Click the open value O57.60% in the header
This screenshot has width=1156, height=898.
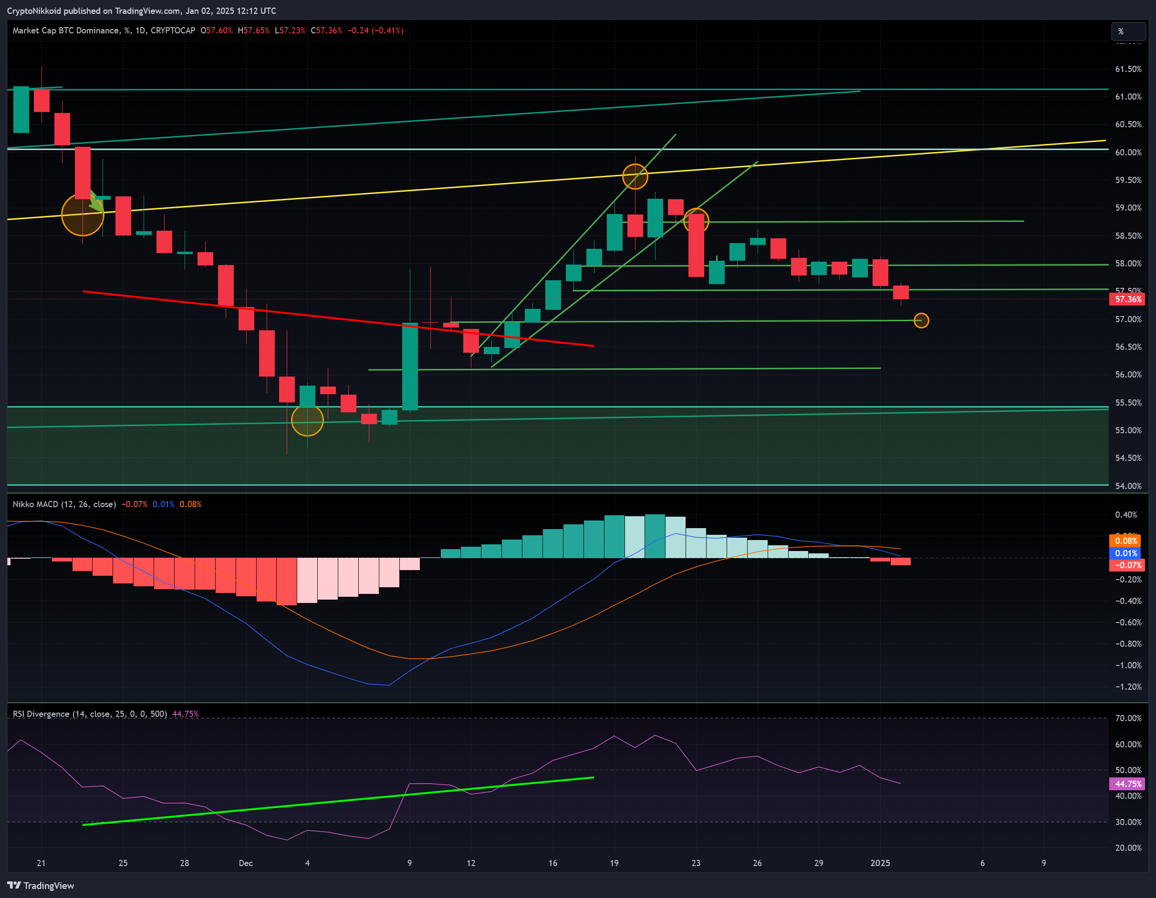pyautogui.click(x=217, y=31)
